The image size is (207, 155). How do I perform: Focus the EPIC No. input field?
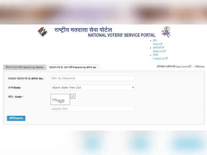click(x=93, y=78)
